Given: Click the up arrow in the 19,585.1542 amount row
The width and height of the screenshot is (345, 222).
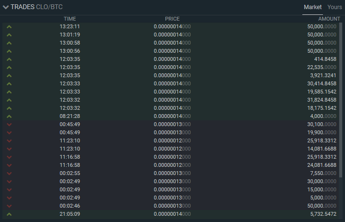Looking at the screenshot, I should click(9, 92).
